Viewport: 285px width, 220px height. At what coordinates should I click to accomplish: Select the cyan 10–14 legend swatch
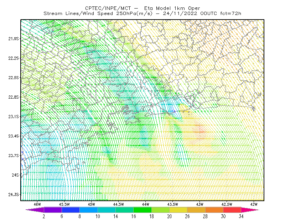coord(107,210)
